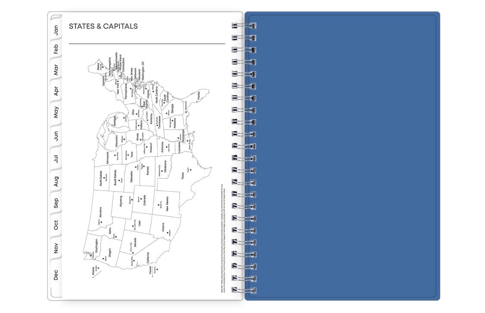Choose the Sep month tab
Image resolution: width=485 pixels, height=313 pixels.
56,203
